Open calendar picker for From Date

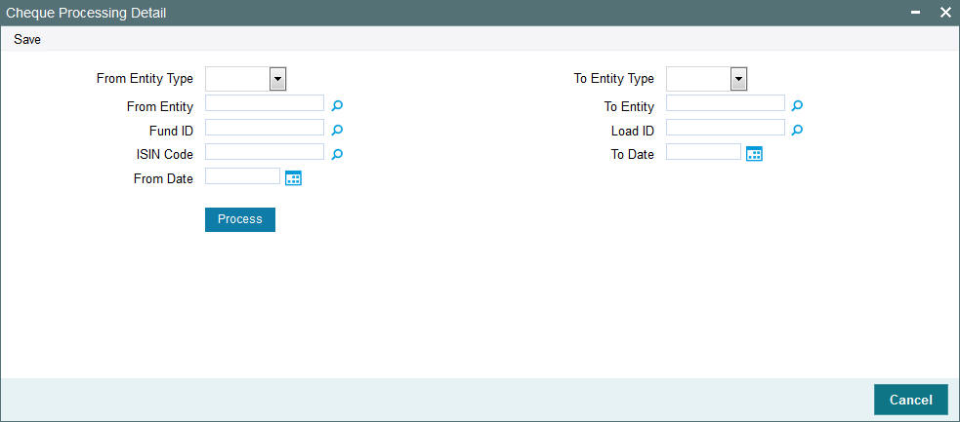point(294,178)
